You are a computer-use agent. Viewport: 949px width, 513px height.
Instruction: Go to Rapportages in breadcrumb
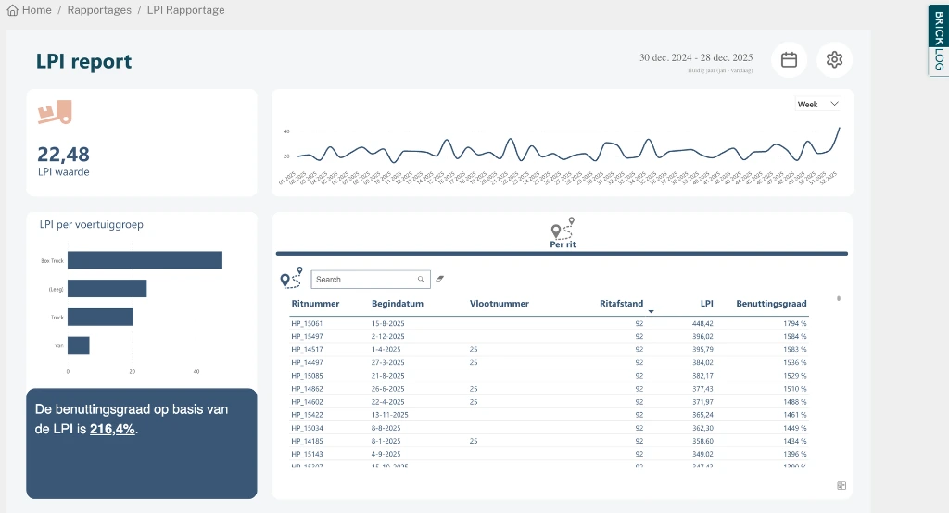coord(98,10)
